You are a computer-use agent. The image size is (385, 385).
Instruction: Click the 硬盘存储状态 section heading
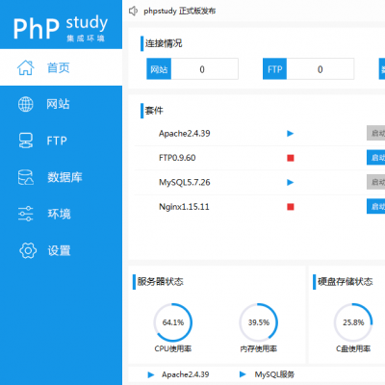pyautogui.click(x=346, y=282)
